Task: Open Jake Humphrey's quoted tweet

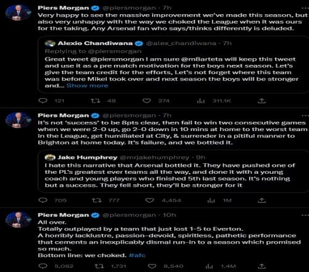Action: 173,171
